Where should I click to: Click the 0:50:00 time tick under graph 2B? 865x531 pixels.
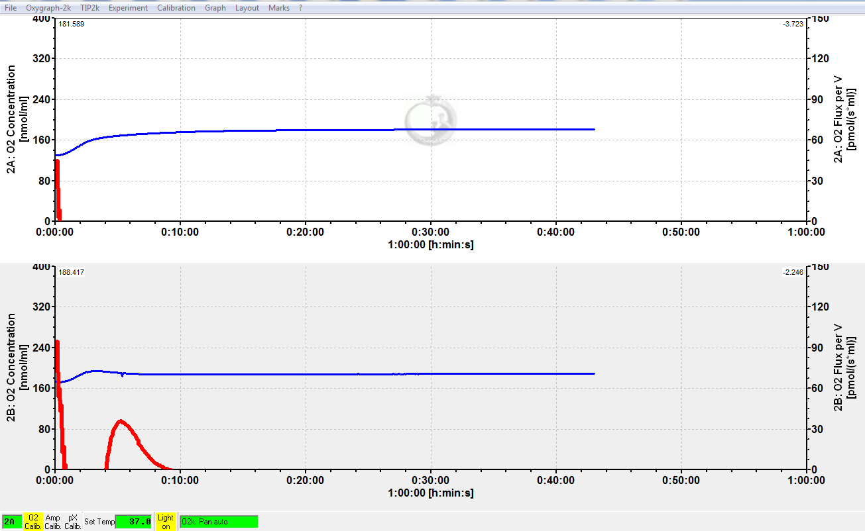681,480
